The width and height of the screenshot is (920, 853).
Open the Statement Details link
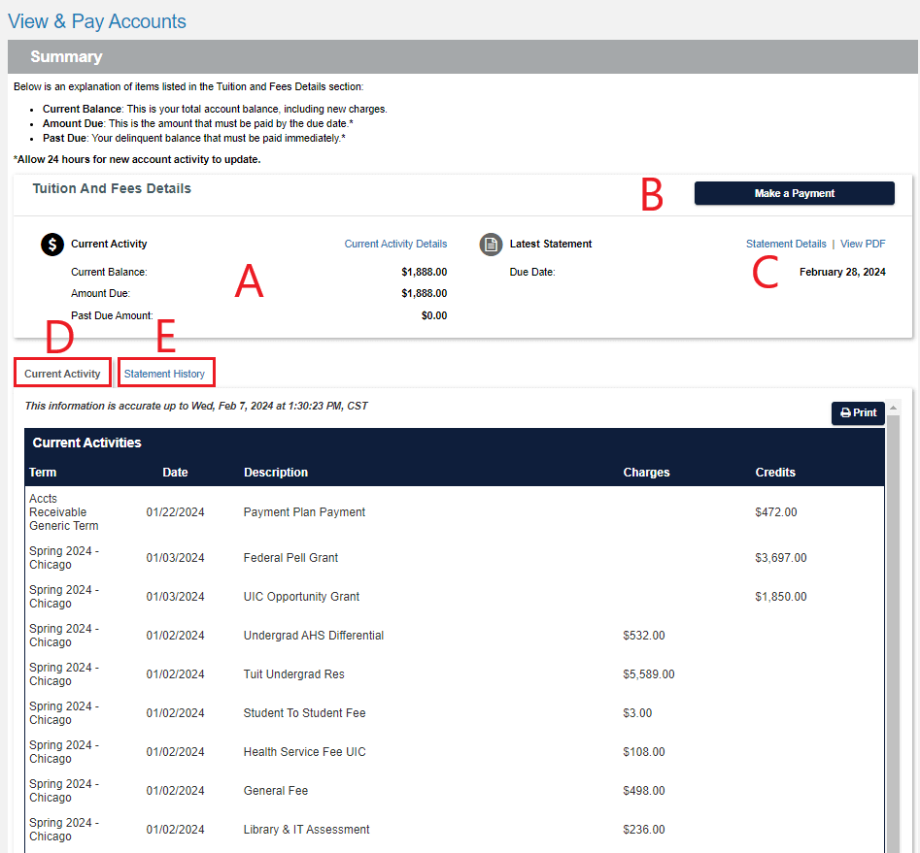pos(786,244)
